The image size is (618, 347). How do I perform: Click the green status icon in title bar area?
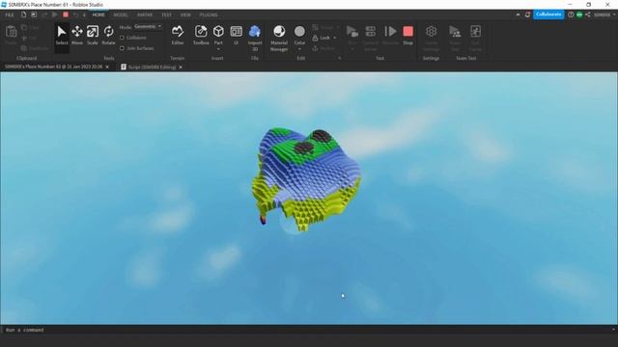pos(579,14)
